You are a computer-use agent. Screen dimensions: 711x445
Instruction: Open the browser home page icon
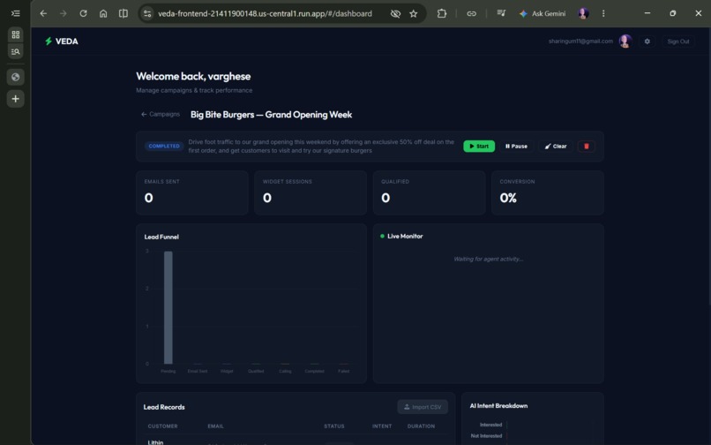click(103, 13)
